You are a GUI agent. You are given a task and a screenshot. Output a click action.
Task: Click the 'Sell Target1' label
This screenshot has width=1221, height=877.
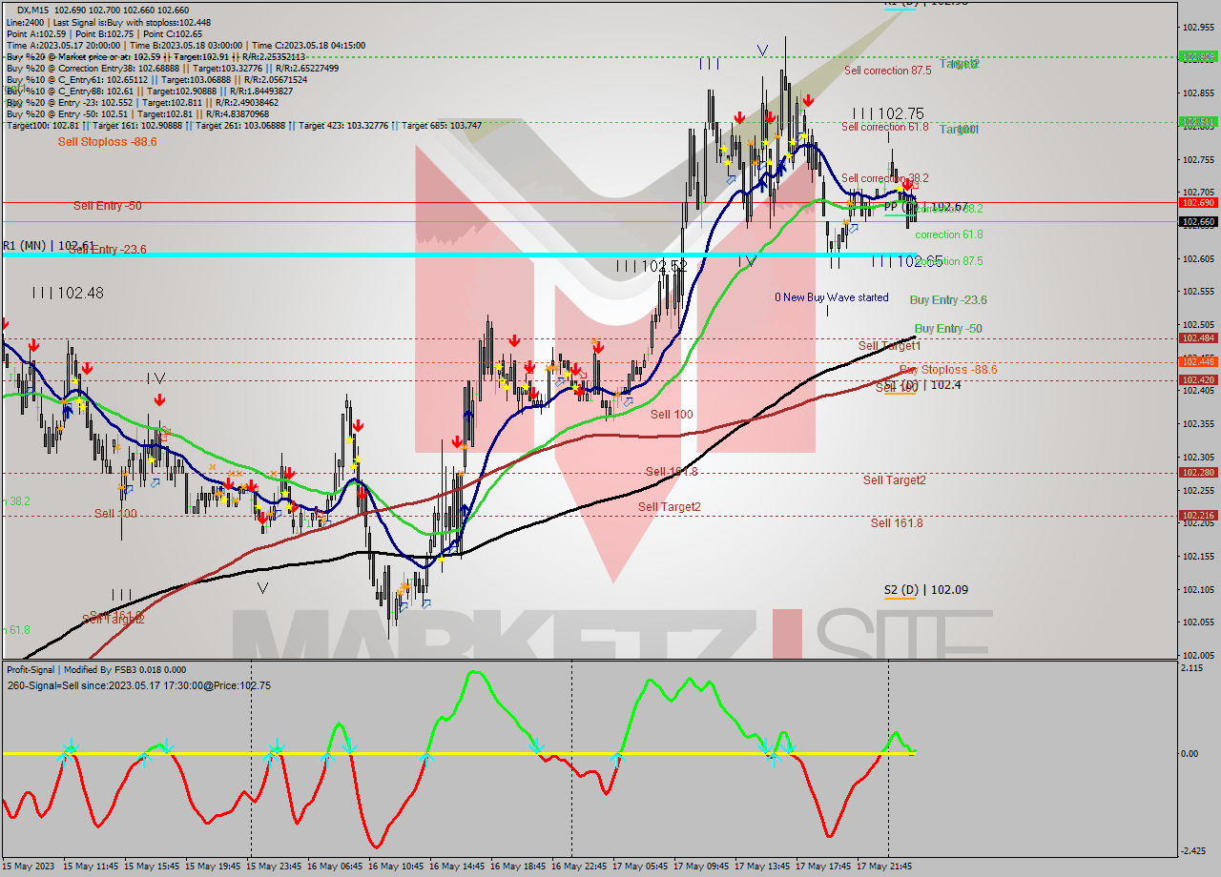point(890,345)
